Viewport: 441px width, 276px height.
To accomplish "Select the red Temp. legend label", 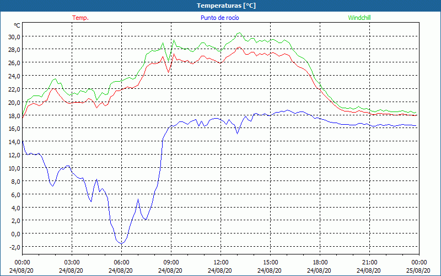I will click(x=80, y=18).
